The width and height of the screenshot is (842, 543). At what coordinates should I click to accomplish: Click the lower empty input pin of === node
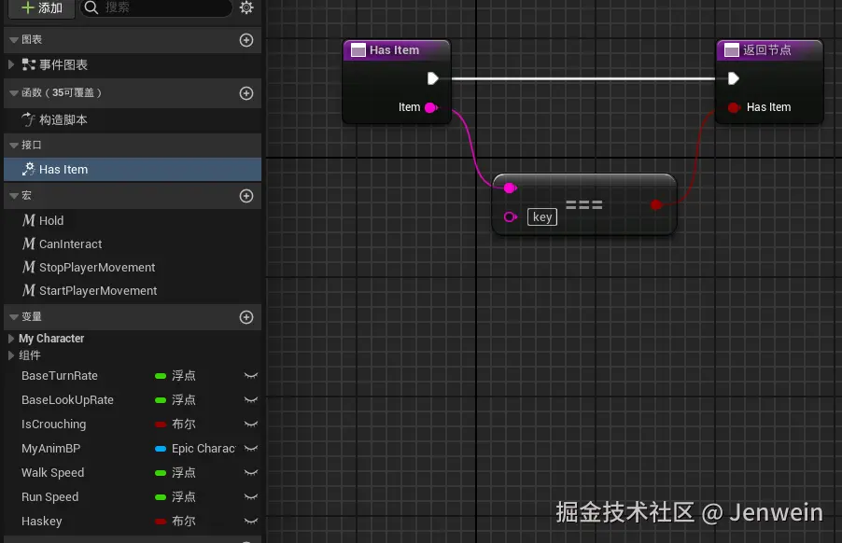[x=510, y=216]
